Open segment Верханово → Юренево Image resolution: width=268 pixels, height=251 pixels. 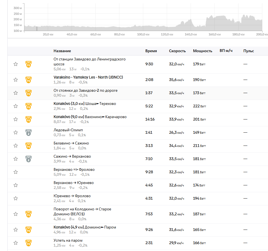pos(74,183)
